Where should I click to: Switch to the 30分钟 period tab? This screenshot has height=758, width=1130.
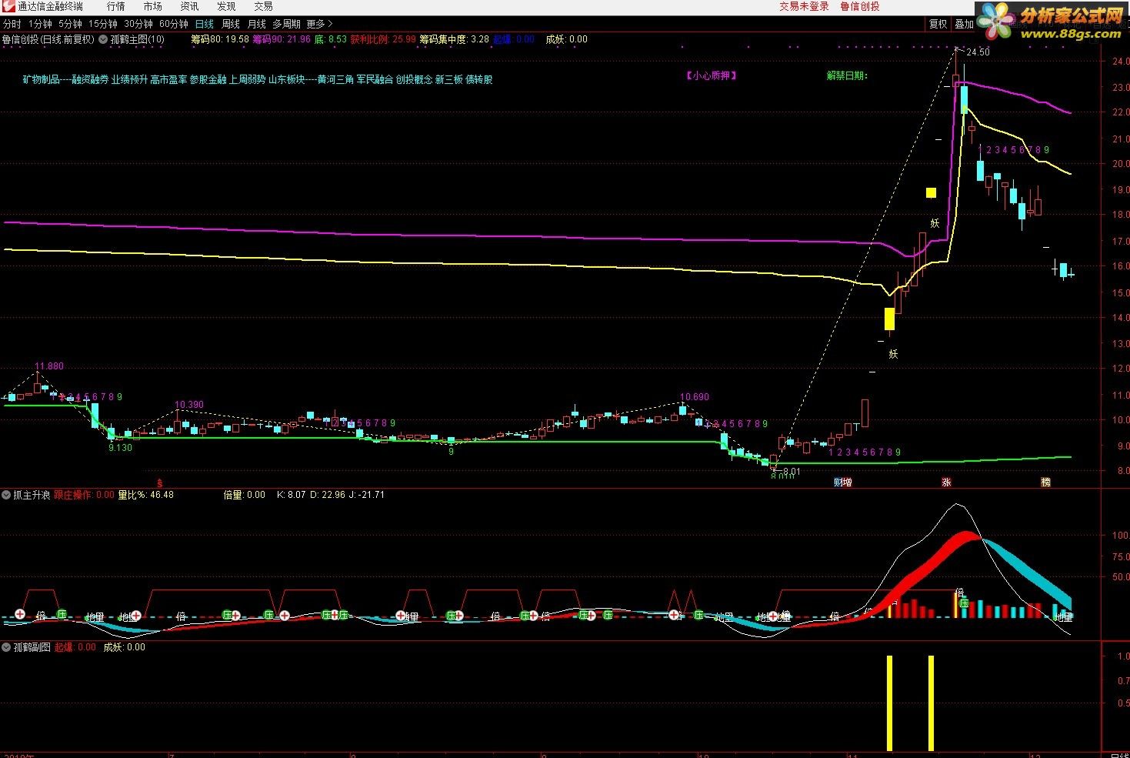tap(138, 24)
